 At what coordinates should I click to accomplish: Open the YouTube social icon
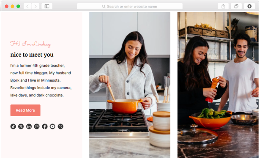coord(52,127)
